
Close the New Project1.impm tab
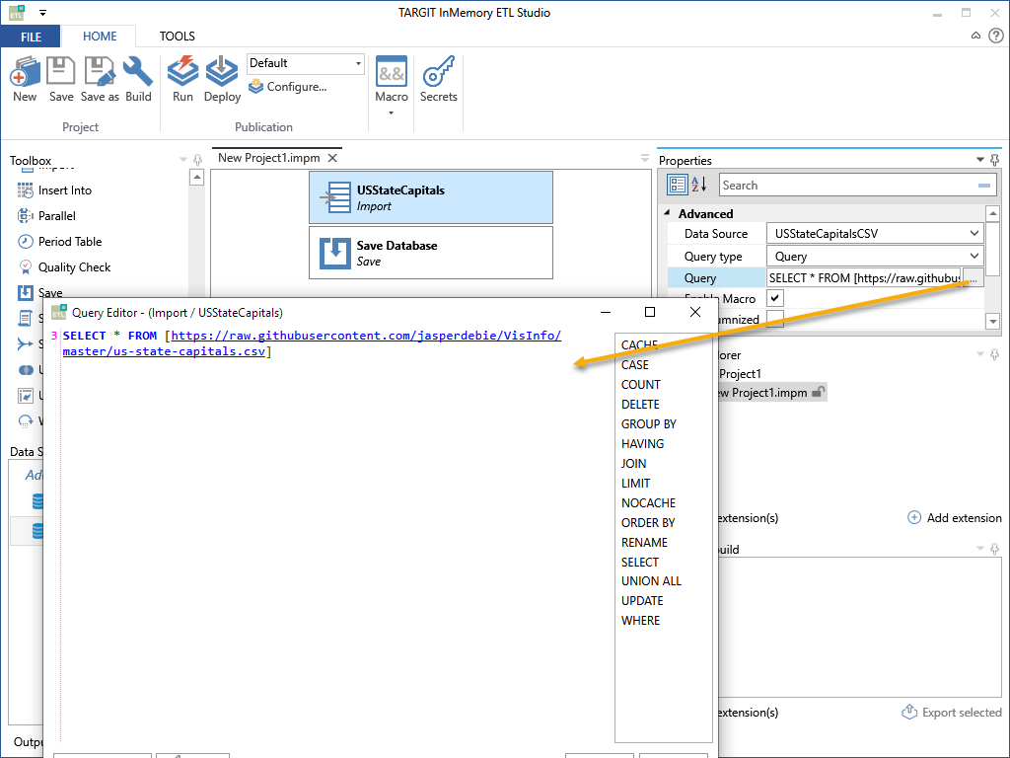(332, 158)
